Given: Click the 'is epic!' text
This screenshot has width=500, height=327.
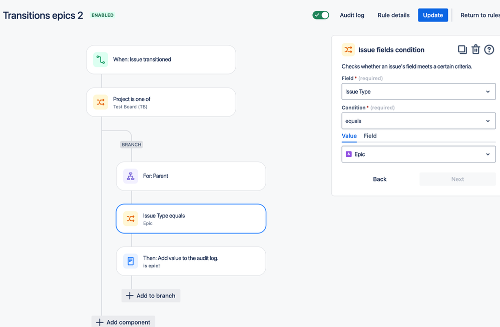Looking at the screenshot, I should click(152, 266).
